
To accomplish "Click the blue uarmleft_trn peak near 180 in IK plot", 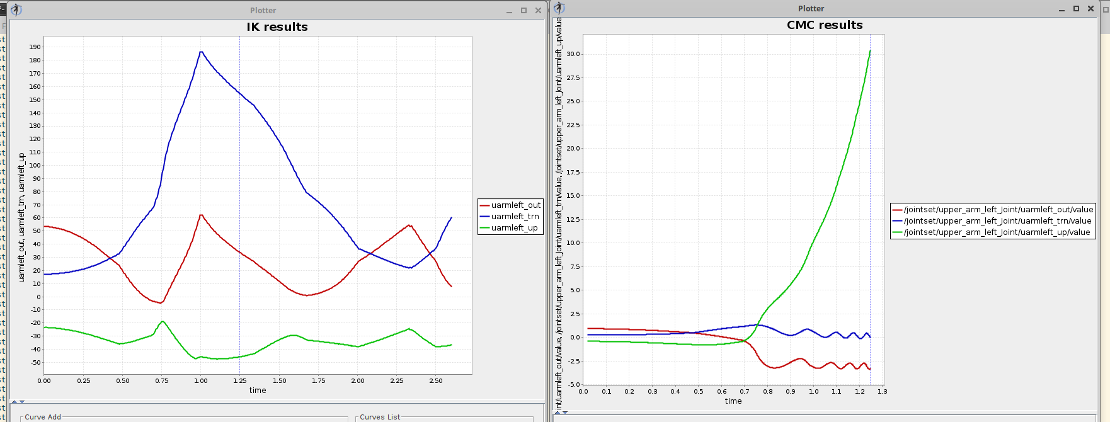I will coord(201,52).
